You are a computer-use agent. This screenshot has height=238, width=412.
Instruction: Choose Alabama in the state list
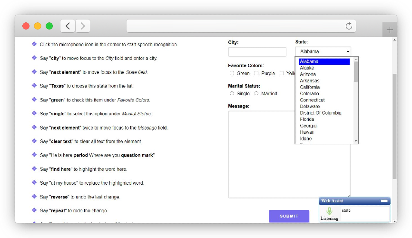coord(324,61)
